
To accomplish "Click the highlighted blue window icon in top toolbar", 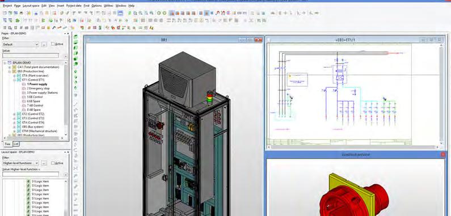I will point(120,13).
